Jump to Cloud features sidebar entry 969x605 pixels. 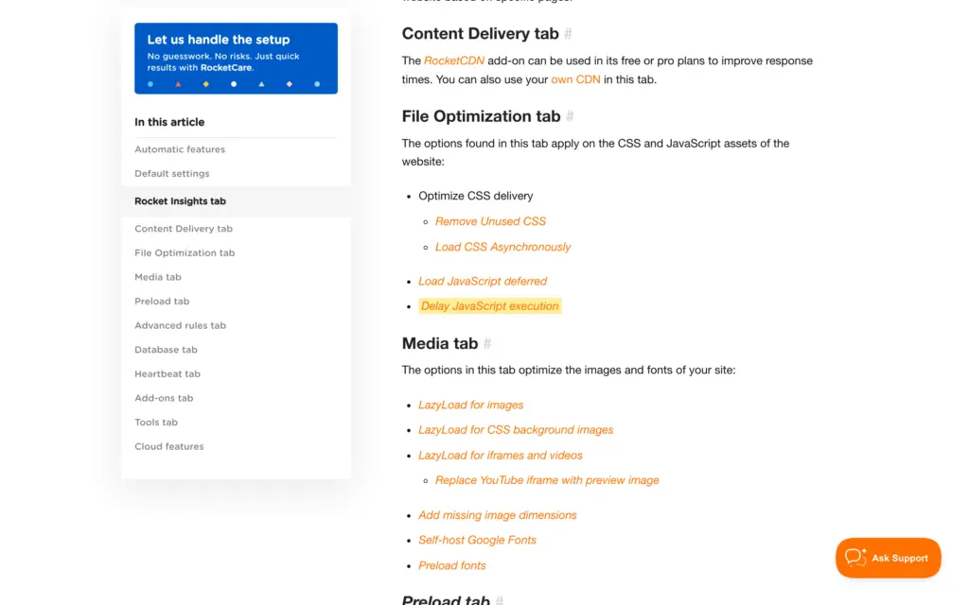(169, 446)
